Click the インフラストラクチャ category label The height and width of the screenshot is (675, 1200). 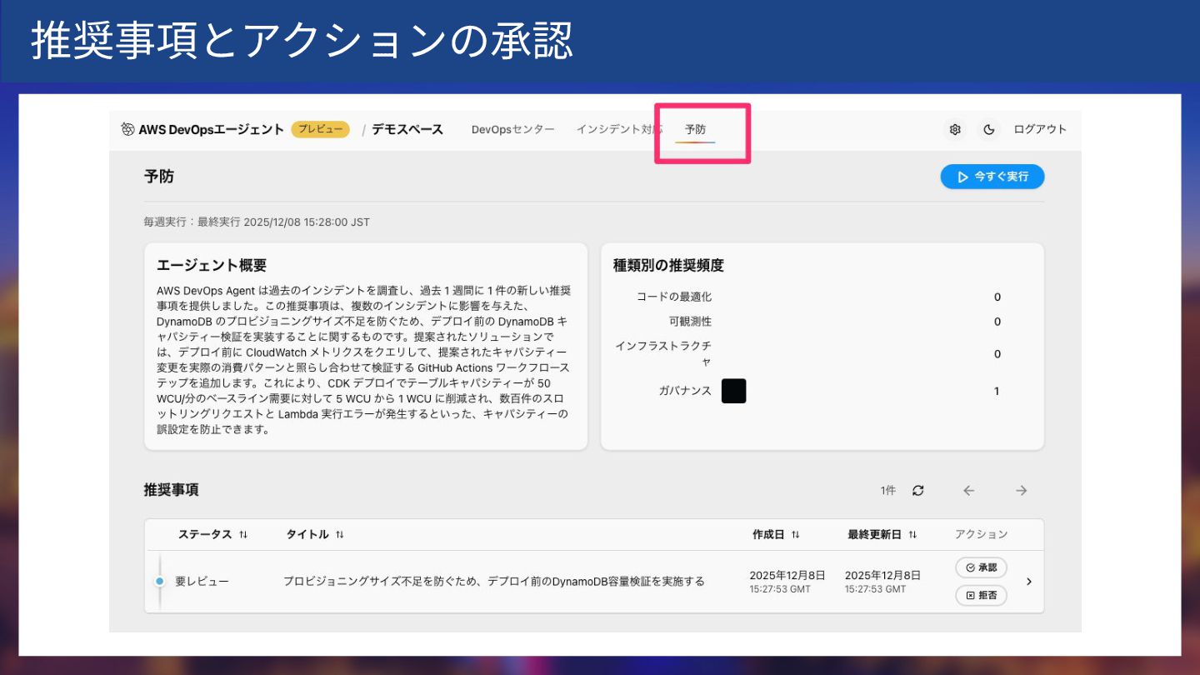663,353
